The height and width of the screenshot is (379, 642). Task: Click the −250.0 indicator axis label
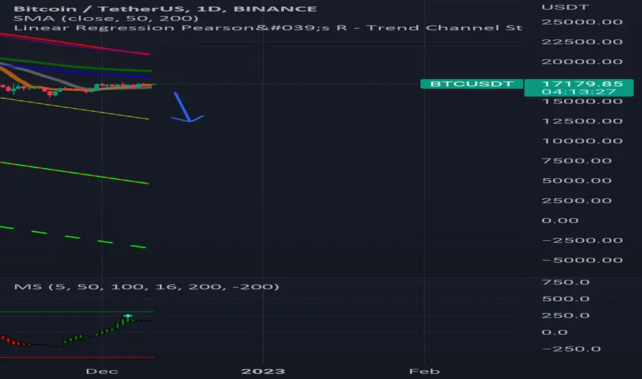(x=571, y=349)
